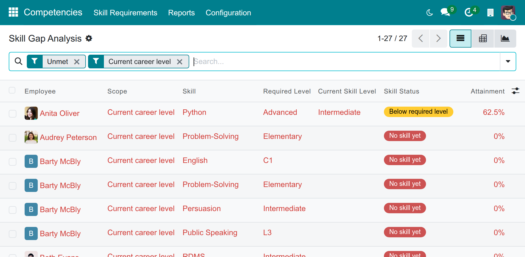Check Barty McBly Public Speaking row checkbox
525x257 pixels.
pos(13,234)
